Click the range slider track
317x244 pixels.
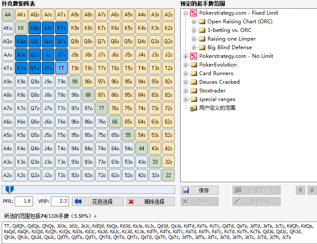click(x=88, y=190)
